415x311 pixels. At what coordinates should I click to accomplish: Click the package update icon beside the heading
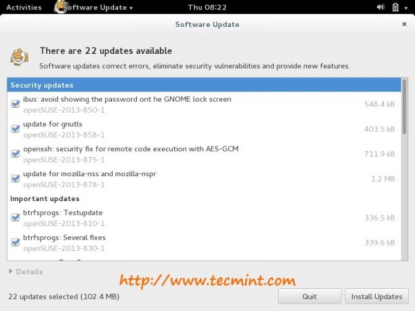(19, 57)
